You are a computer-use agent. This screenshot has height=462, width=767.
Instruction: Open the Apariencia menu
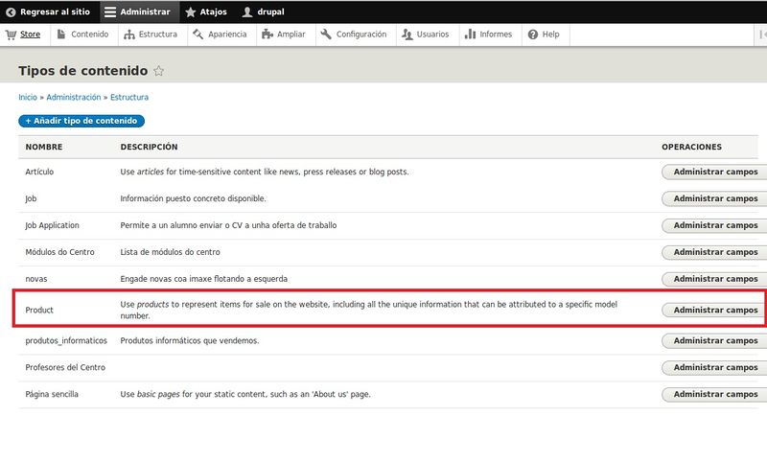(227, 35)
